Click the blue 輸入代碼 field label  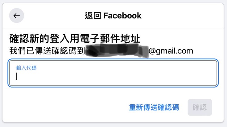pyautogui.click(x=26, y=68)
